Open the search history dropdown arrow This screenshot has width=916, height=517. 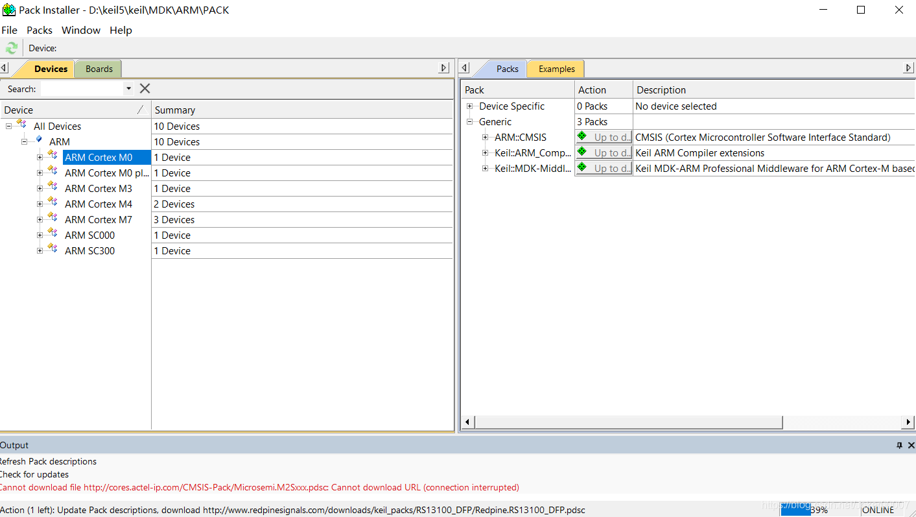coord(128,89)
